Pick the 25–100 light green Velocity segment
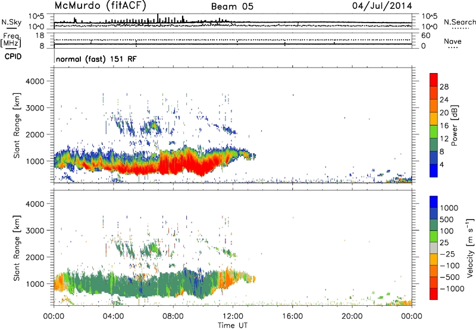The width and height of the screenshot is (476, 329). (x=434, y=236)
